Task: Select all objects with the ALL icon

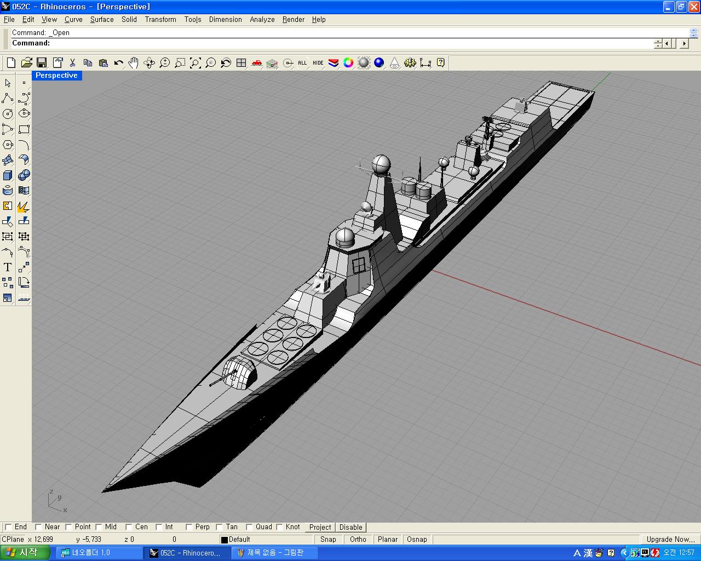Action: [x=302, y=63]
